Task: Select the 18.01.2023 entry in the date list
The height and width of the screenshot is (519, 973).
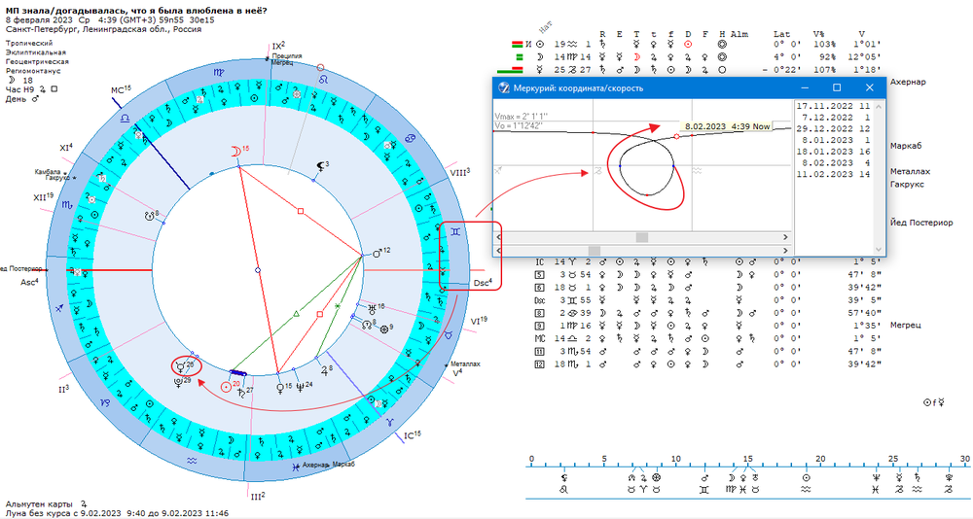Action: click(x=834, y=152)
